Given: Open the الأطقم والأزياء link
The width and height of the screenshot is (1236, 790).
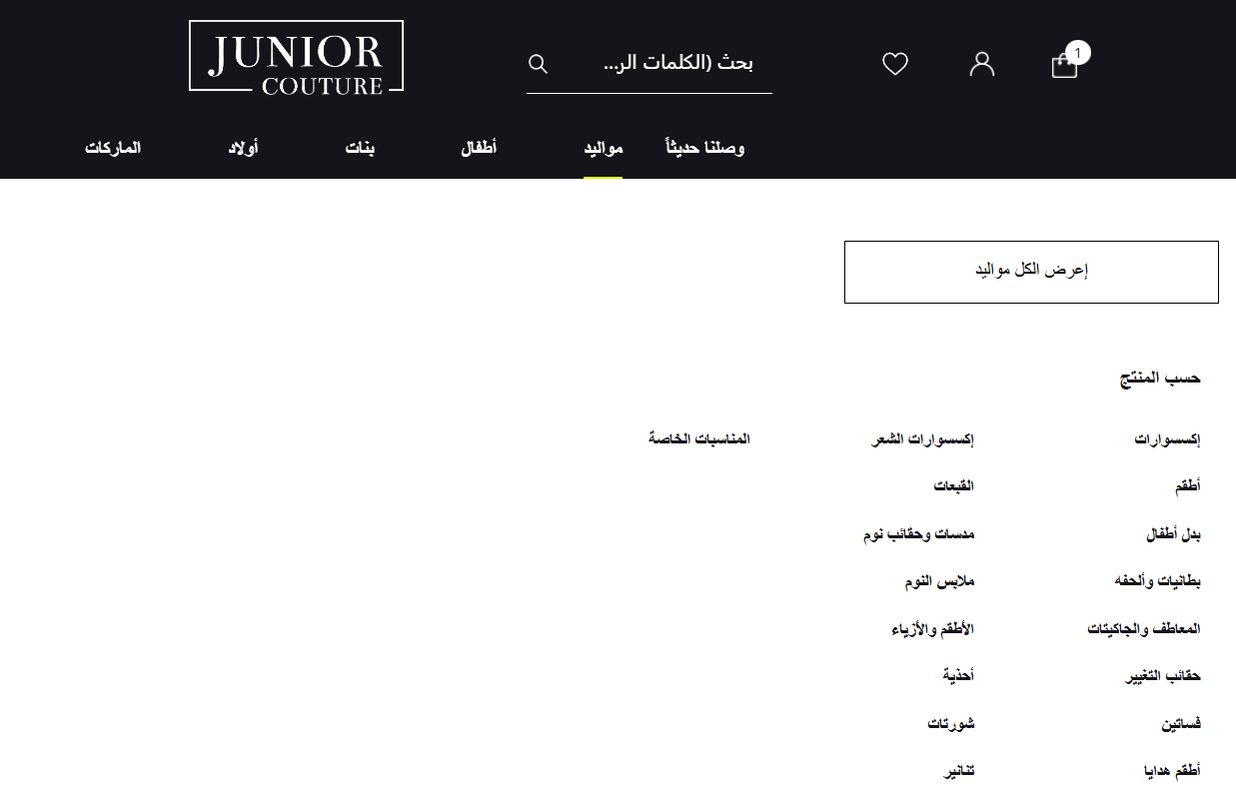Looking at the screenshot, I should tap(932, 629).
